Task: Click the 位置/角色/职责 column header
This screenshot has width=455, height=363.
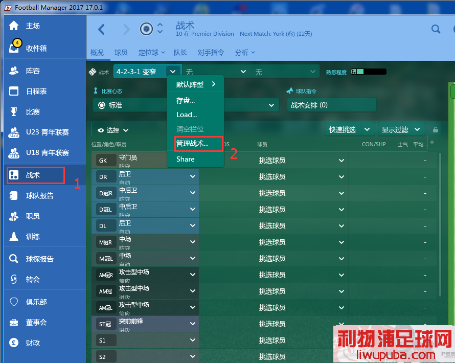Action: 109,144
